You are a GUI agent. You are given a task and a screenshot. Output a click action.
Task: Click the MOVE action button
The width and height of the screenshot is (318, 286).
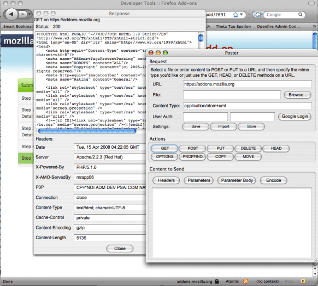248,156
